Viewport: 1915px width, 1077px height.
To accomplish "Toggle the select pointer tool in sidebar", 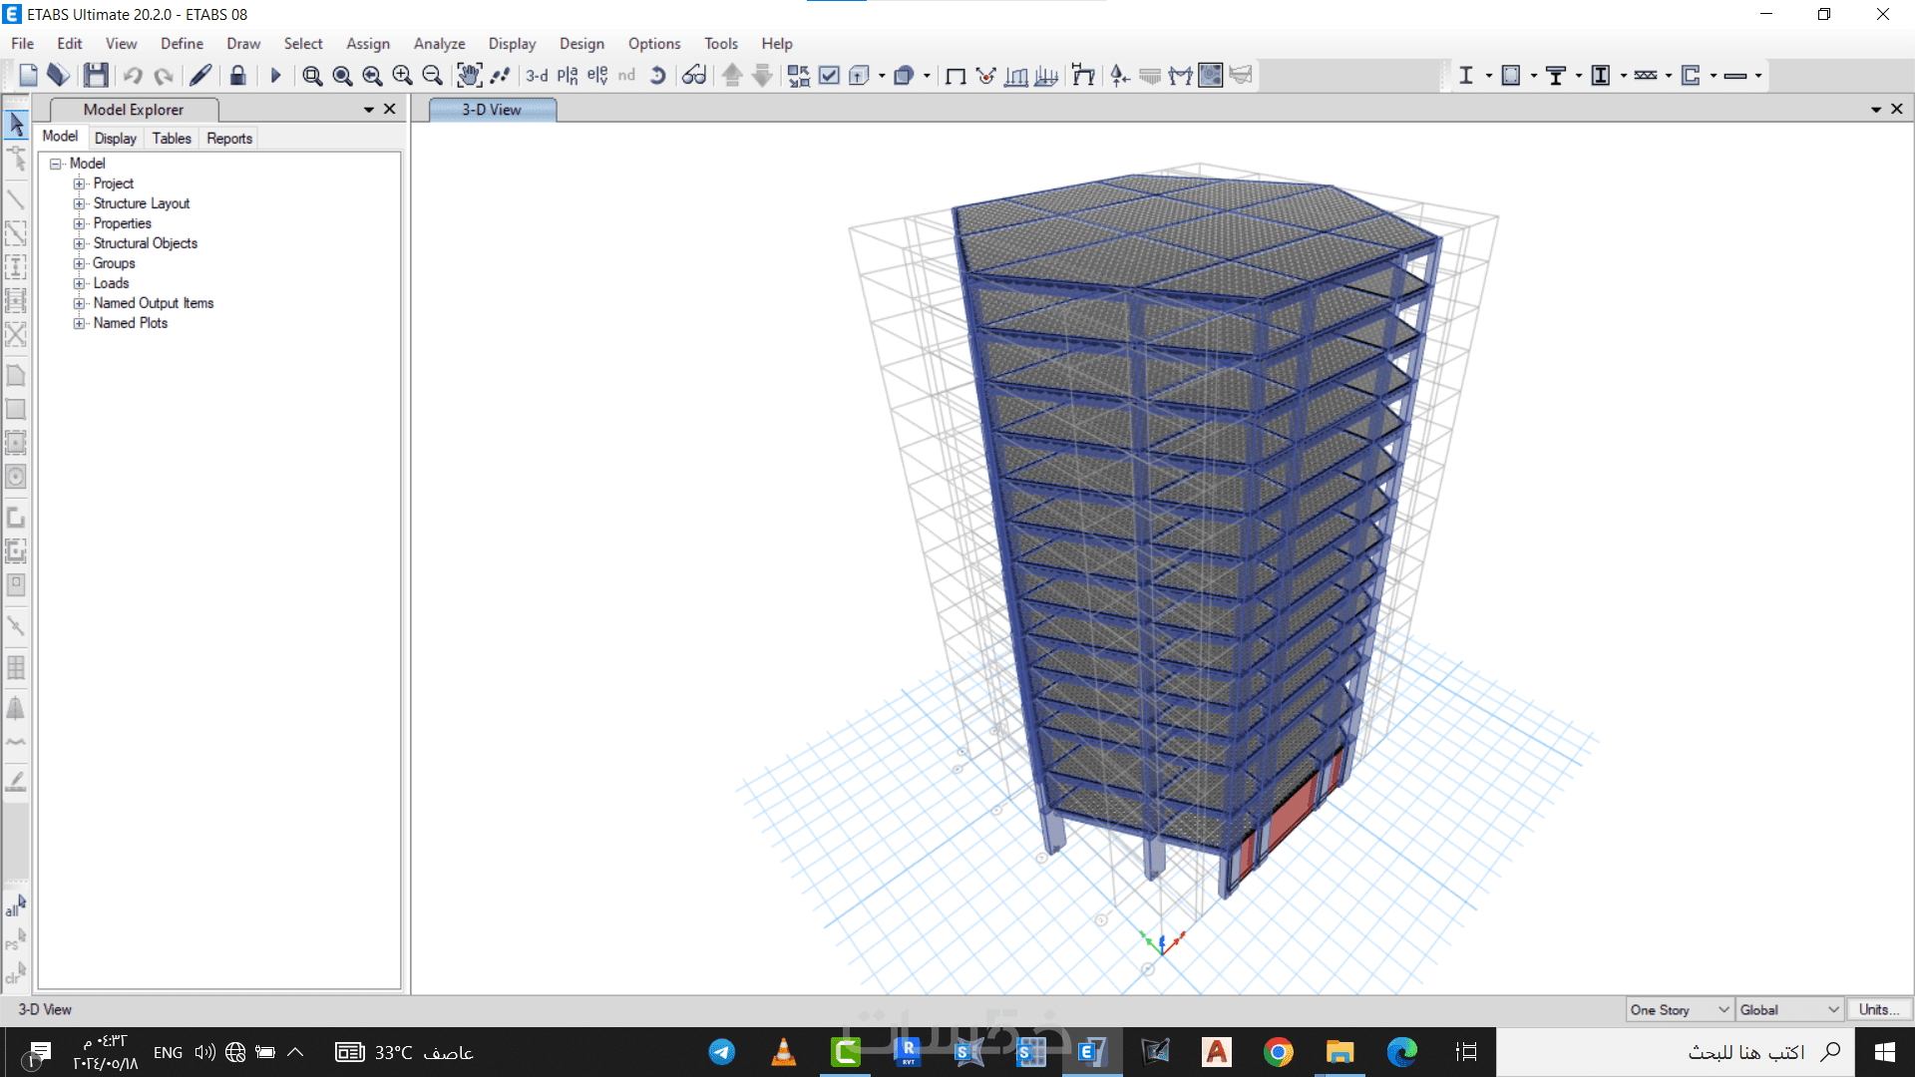I will [16, 124].
